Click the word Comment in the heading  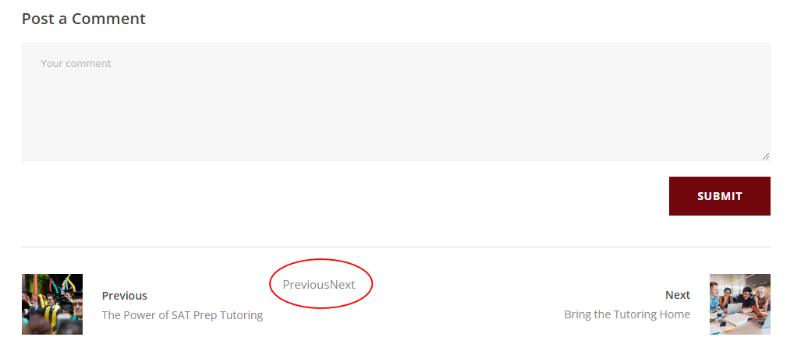tap(108, 19)
